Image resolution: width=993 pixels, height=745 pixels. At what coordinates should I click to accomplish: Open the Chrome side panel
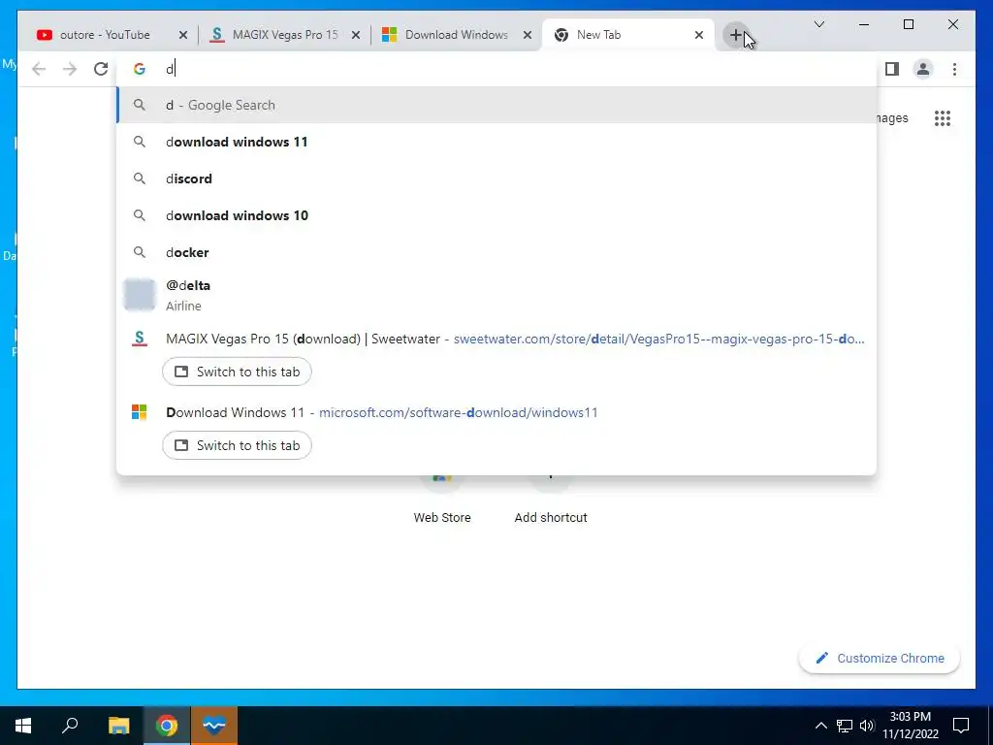coord(892,69)
